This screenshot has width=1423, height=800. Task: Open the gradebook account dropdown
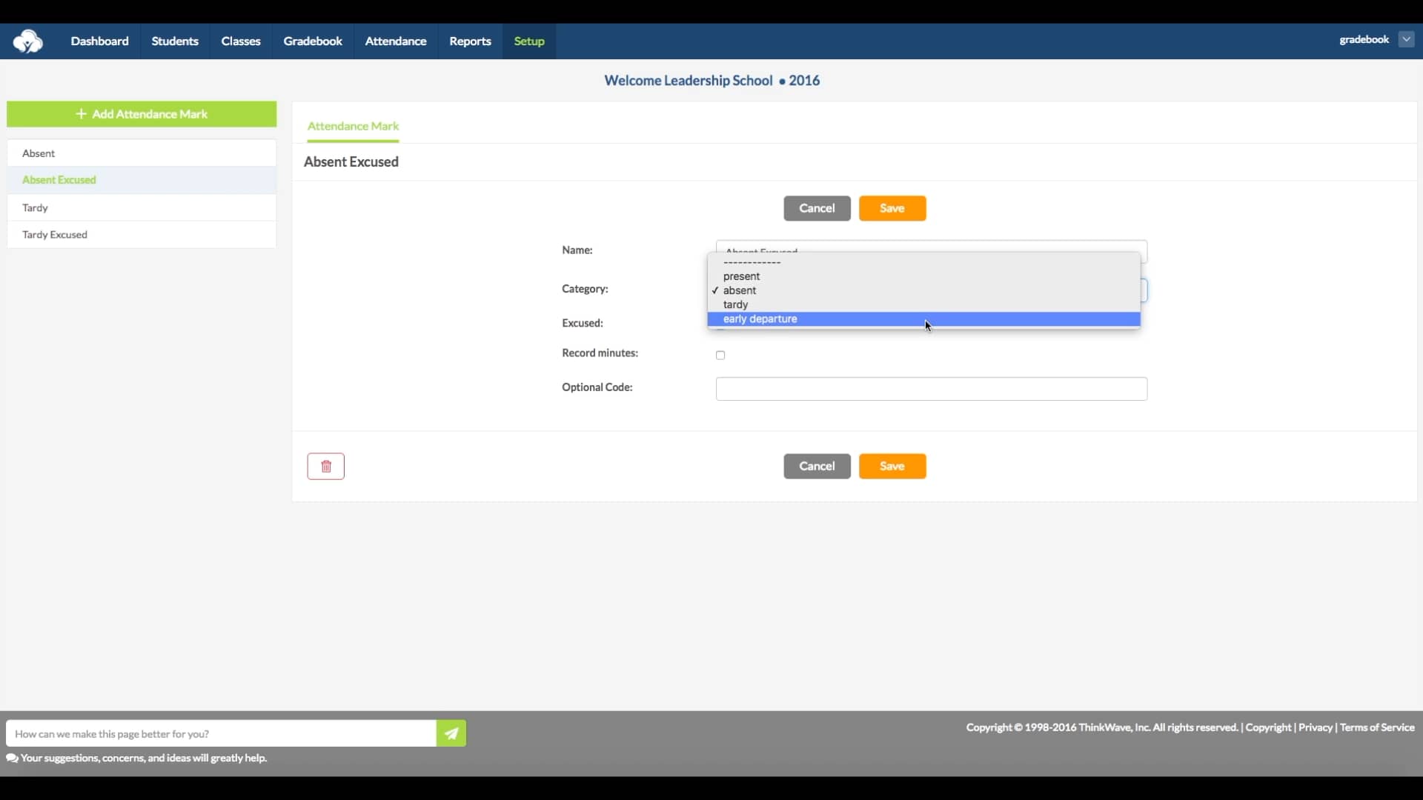pyautogui.click(x=1406, y=39)
